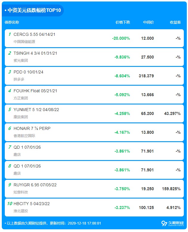Screen dimensions: 188x232
Task: Open HONAIR 7 ⅛ PERP bond
Action: [94, 132]
